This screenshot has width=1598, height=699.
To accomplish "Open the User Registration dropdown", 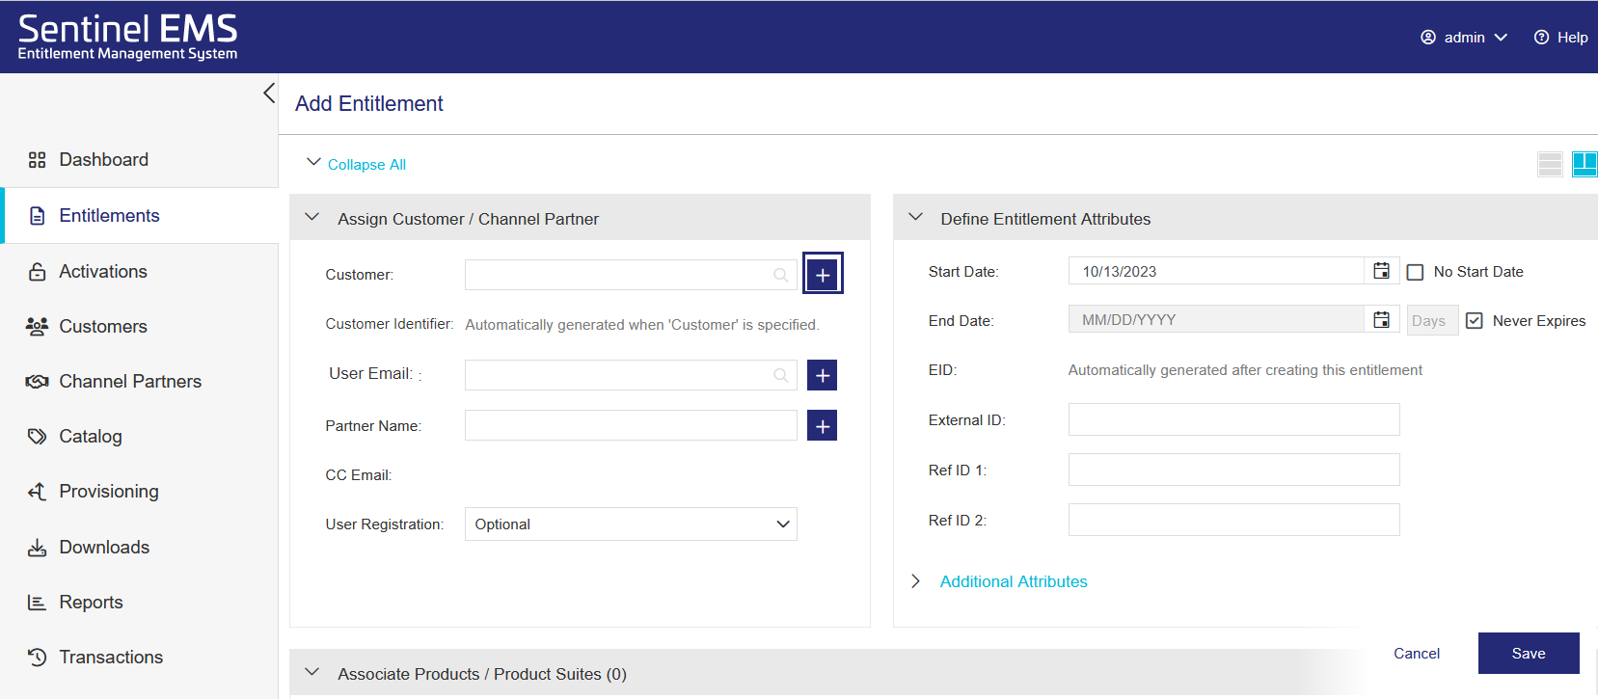I will point(631,524).
